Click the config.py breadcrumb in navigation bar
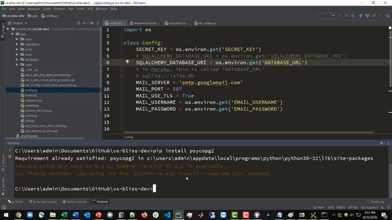The height and width of the screenshot is (220, 392). (50, 16)
